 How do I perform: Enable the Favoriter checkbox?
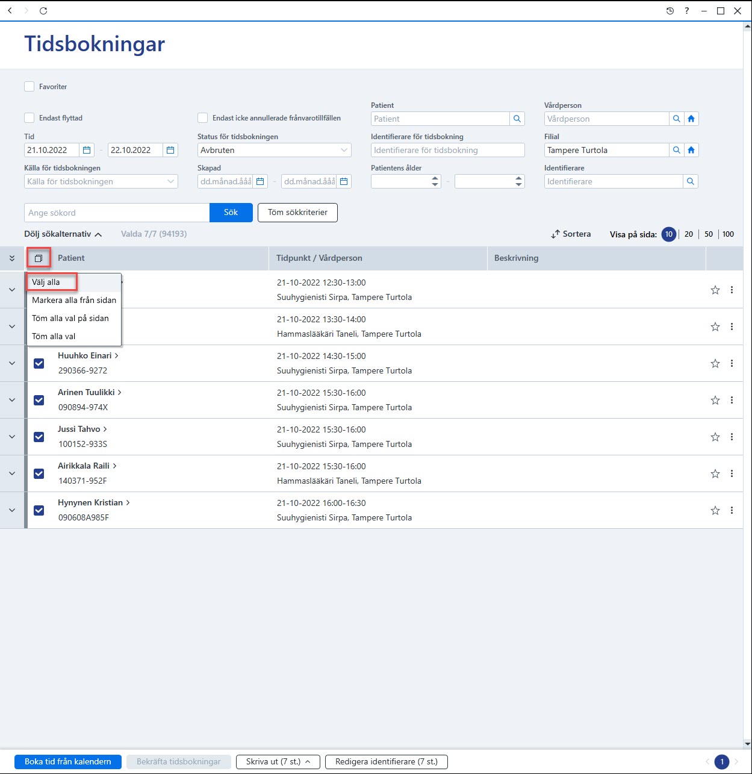tap(30, 87)
